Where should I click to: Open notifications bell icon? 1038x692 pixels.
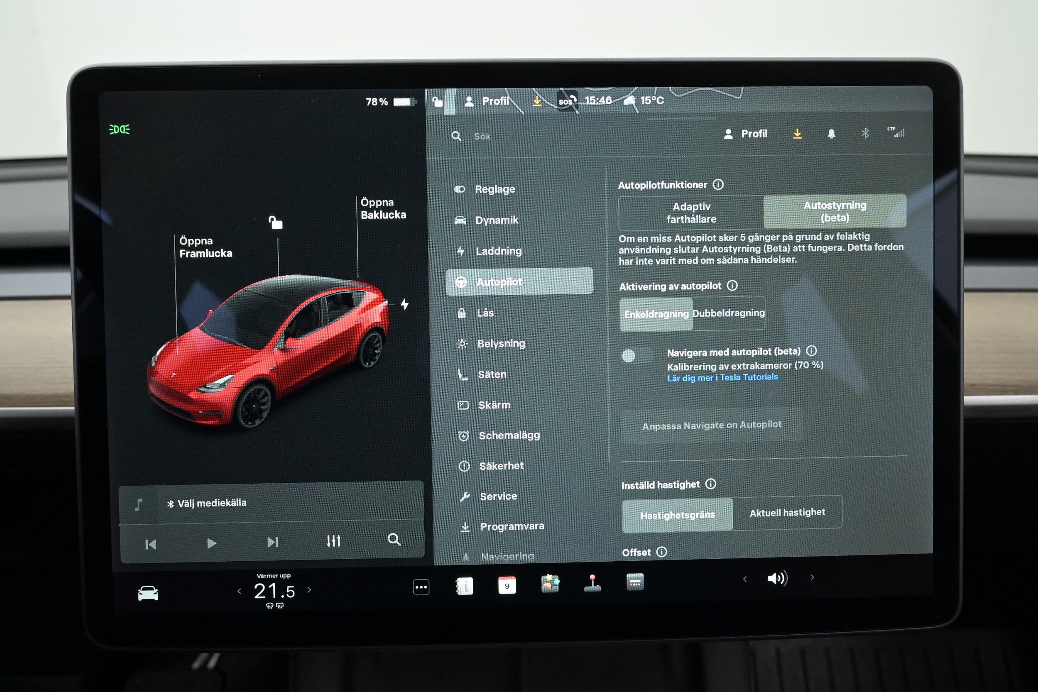click(832, 134)
